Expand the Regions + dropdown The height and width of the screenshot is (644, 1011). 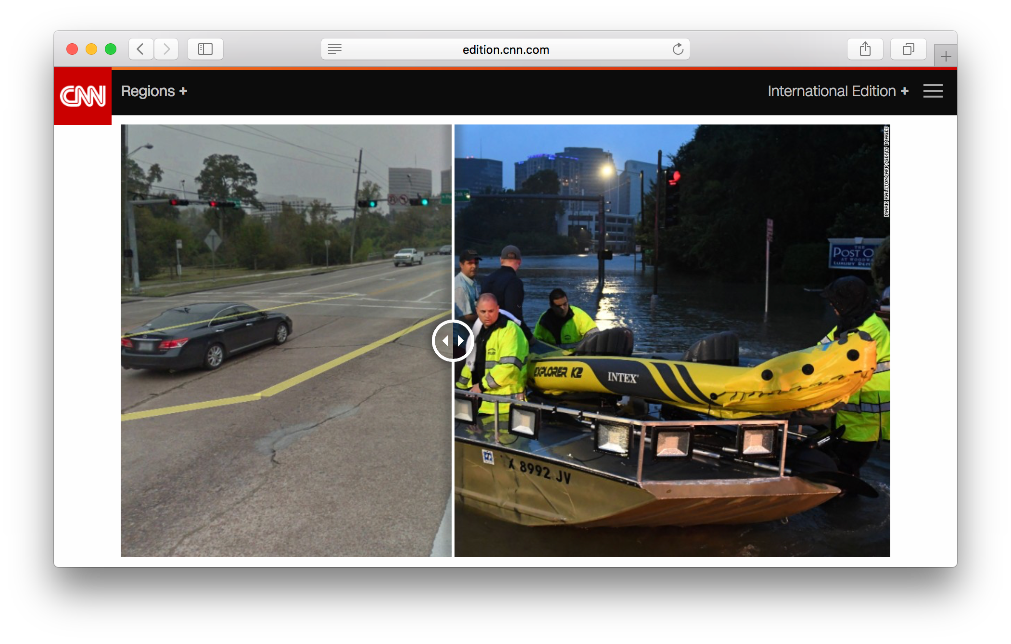[154, 91]
